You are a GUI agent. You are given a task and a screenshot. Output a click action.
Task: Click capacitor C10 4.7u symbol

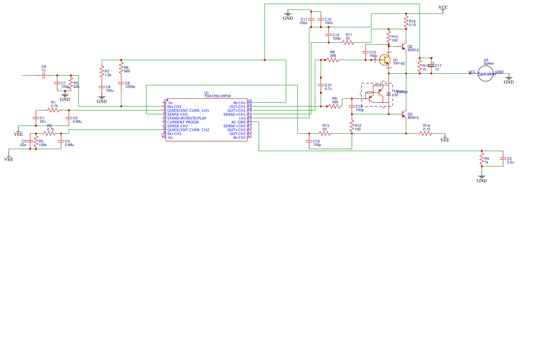coord(321,85)
